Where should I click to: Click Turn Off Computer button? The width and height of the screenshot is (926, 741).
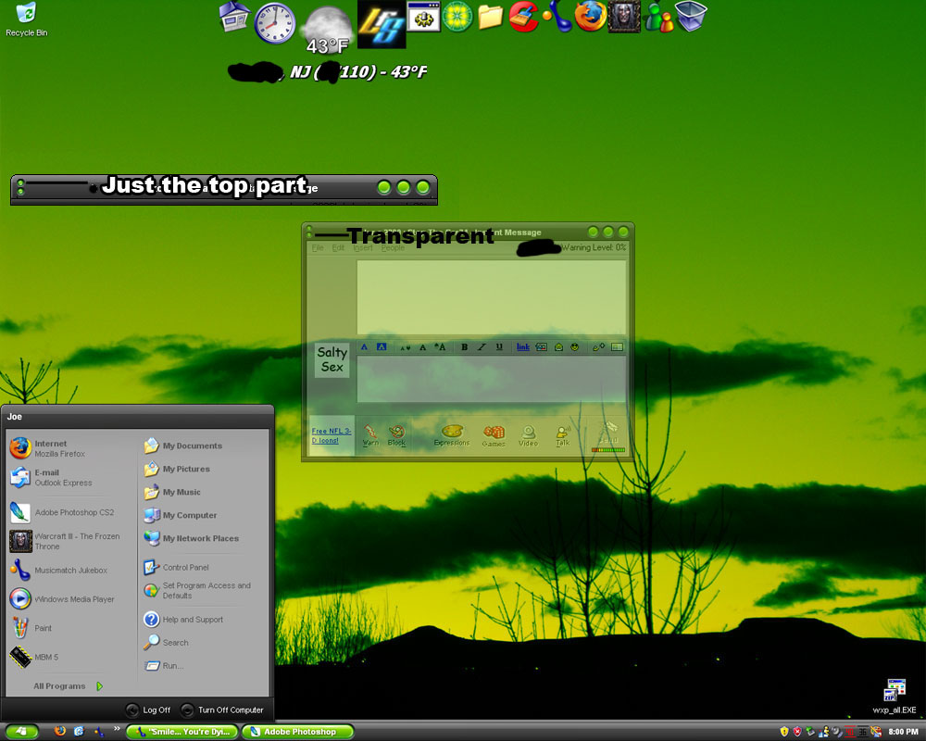222,710
